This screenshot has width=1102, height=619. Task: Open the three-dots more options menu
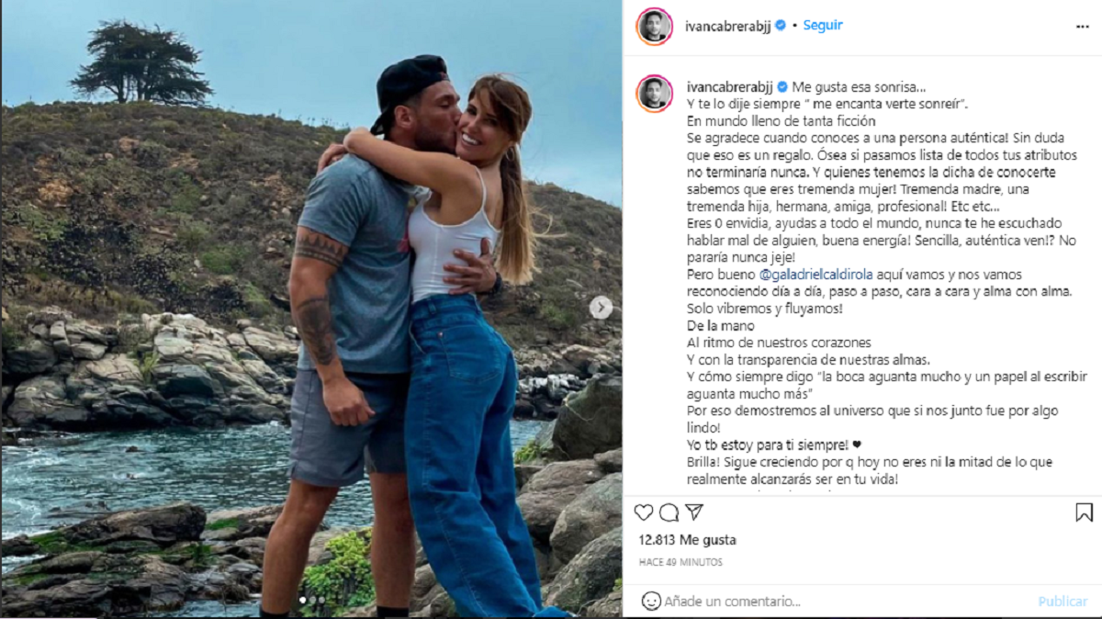point(1082,27)
